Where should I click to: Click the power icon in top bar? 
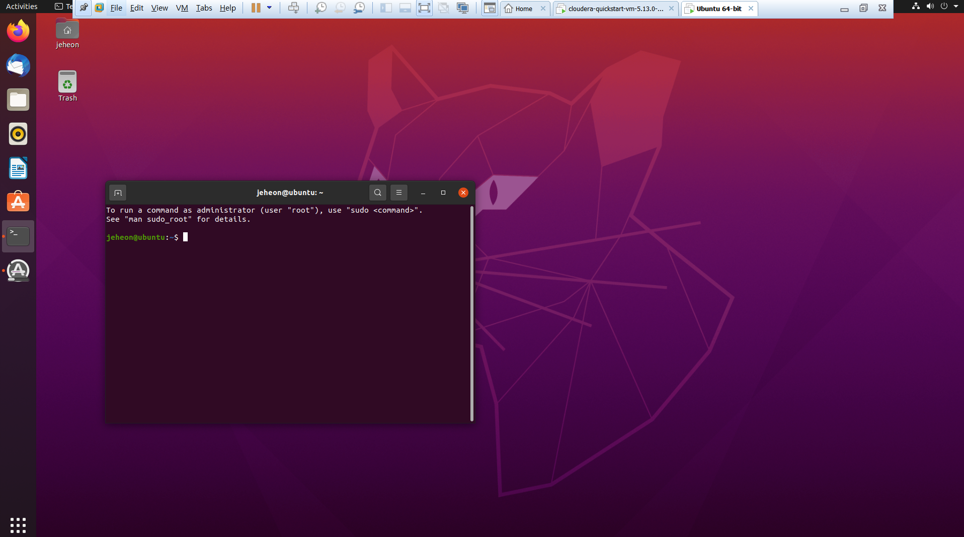[x=944, y=7]
